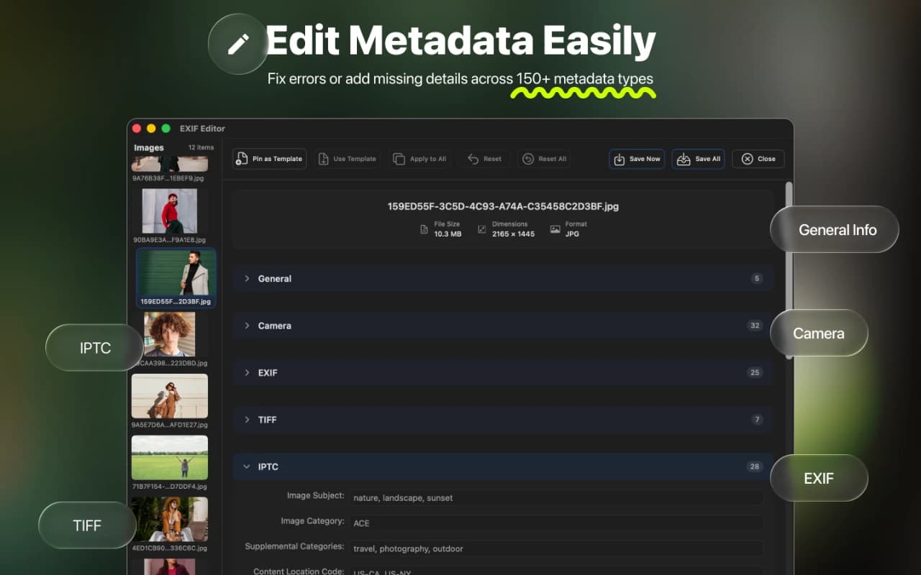Activate the Apply to All icon

click(399, 159)
